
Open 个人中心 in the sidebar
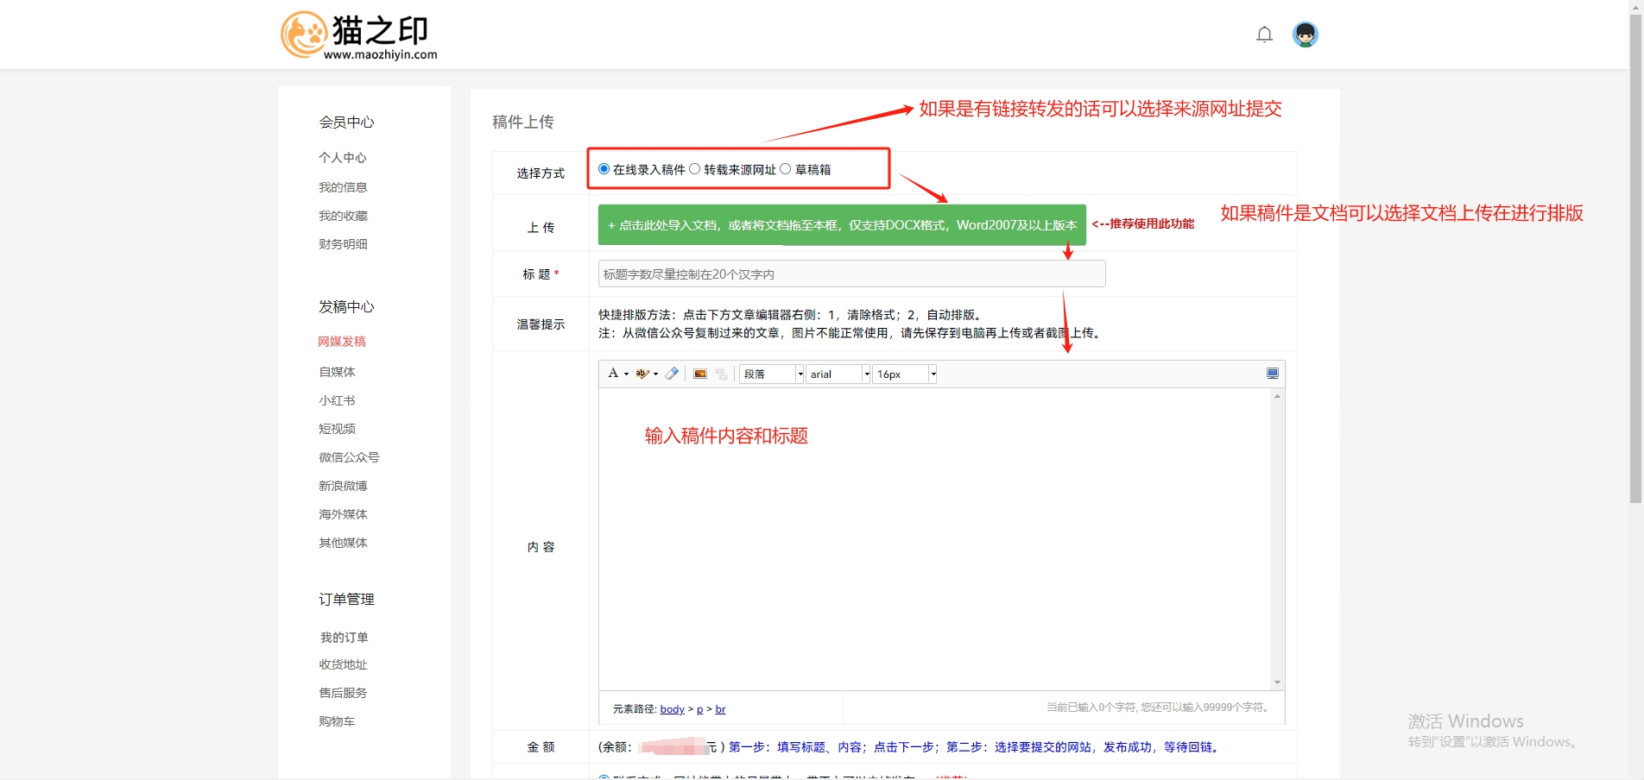coord(343,158)
